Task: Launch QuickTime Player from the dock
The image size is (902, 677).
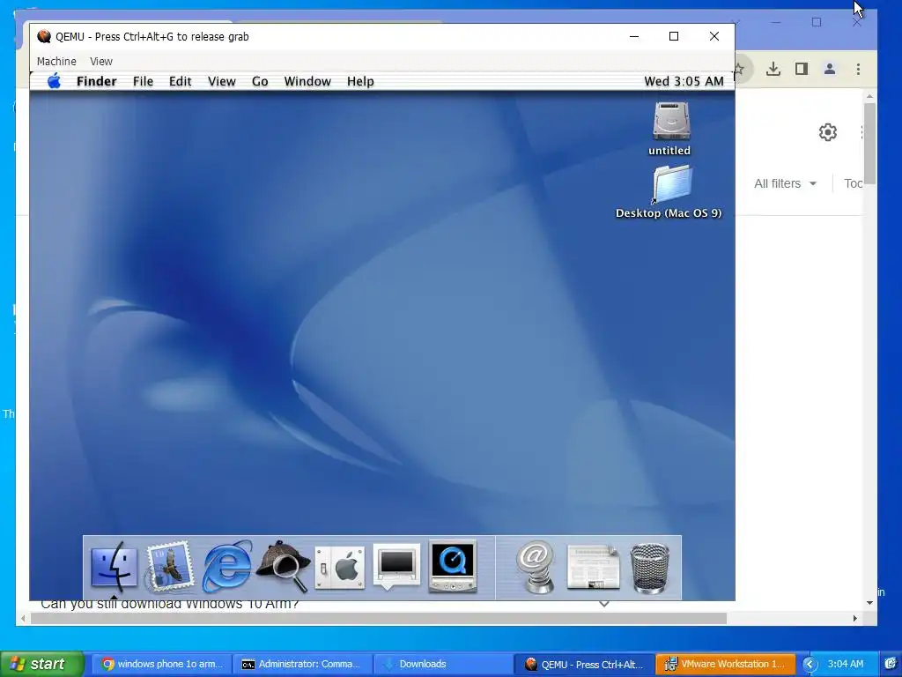Action: tap(453, 567)
